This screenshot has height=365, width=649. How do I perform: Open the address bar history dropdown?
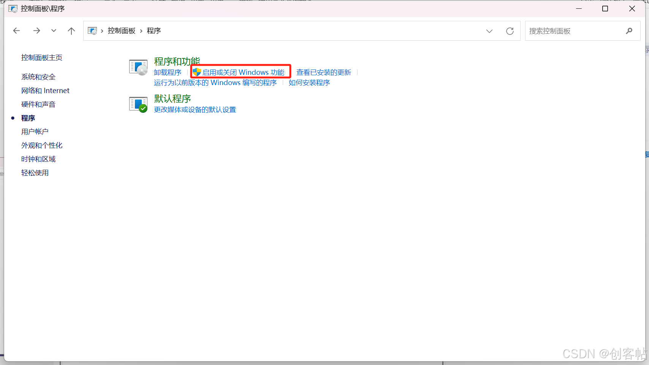click(x=489, y=31)
